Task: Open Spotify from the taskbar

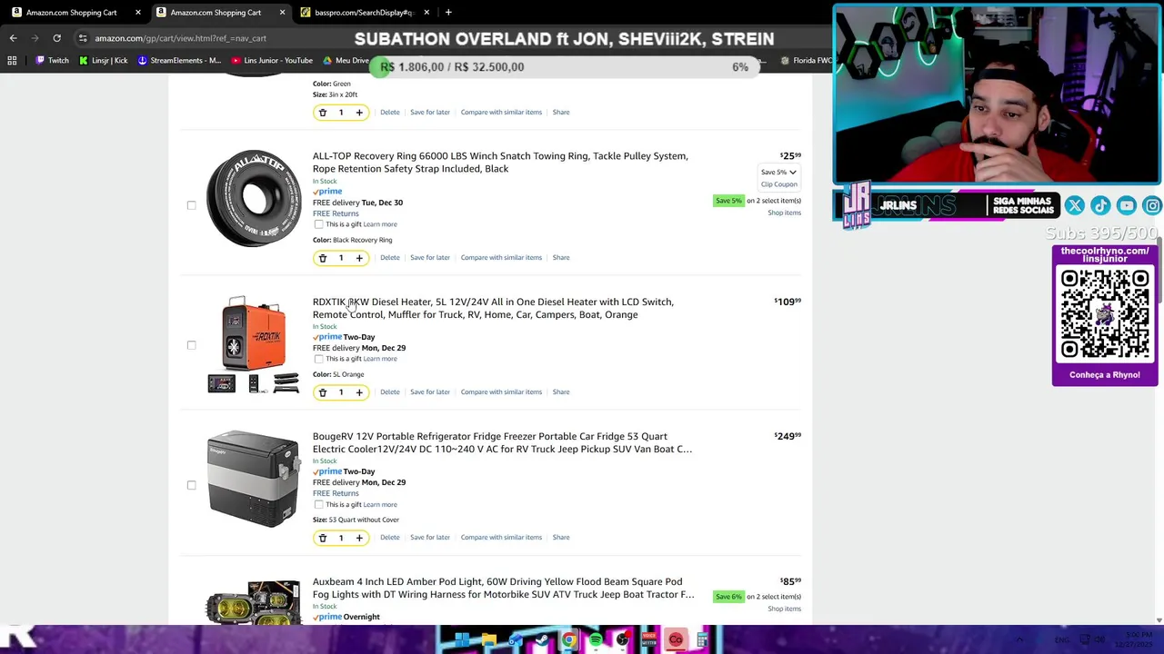Action: tap(596, 640)
